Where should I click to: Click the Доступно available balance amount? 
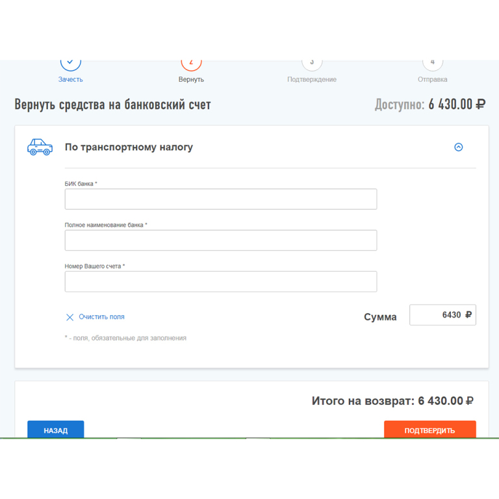point(456,105)
